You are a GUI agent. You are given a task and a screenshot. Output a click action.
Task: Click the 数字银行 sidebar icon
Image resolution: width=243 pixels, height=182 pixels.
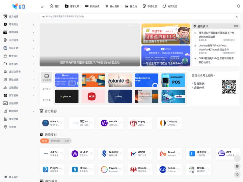[5, 56]
